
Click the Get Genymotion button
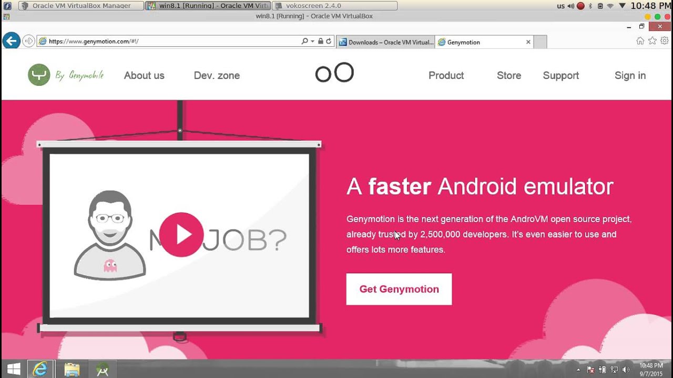[399, 289]
